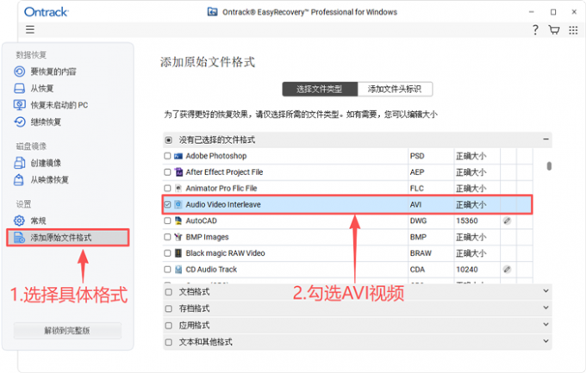This screenshot has width=586, height=373.
Task: Check the Black magic RAW Video checkbox
Action: click(x=167, y=253)
